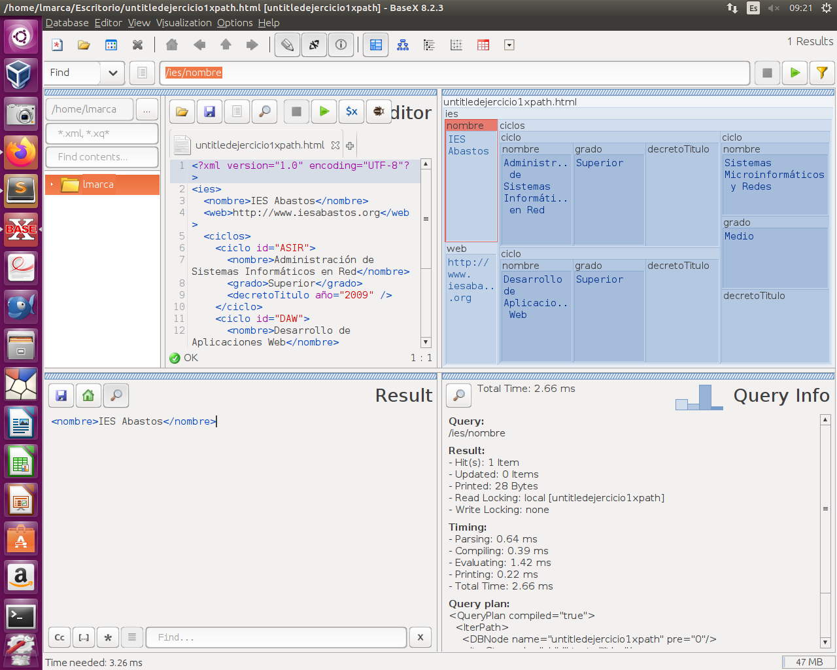
Task: Click the ... browse directory button
Action: (x=146, y=109)
